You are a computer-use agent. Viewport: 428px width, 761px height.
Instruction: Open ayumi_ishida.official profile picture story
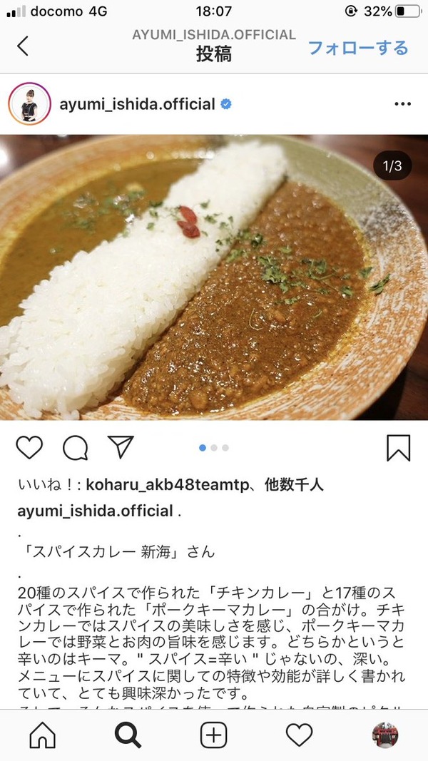click(x=29, y=104)
